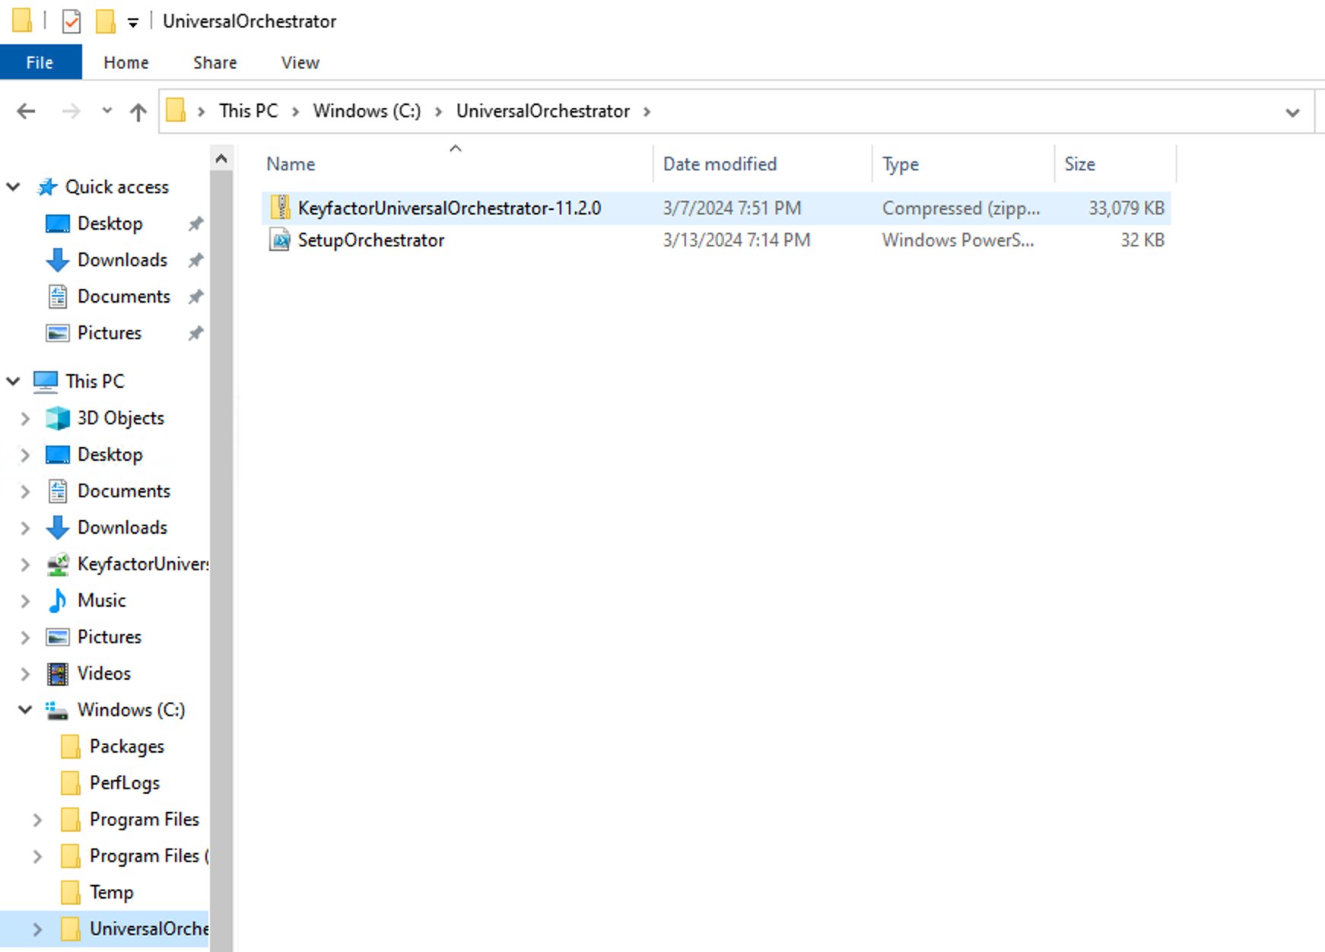This screenshot has width=1325, height=952.
Task: Open 3D Objects in navigation pane
Action: click(120, 418)
